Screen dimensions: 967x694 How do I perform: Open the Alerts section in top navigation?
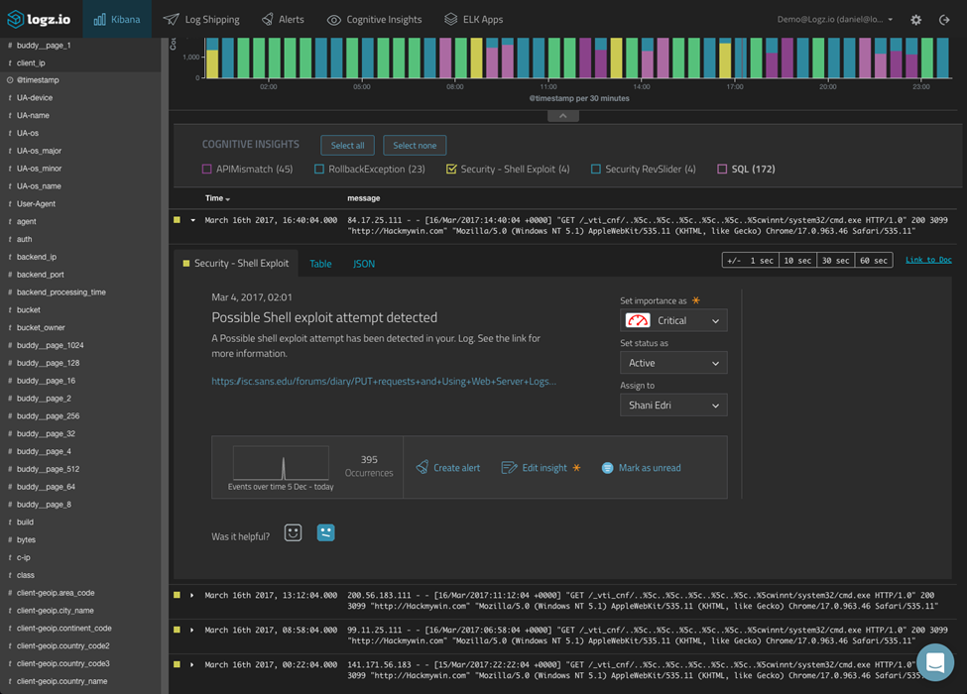pos(293,19)
